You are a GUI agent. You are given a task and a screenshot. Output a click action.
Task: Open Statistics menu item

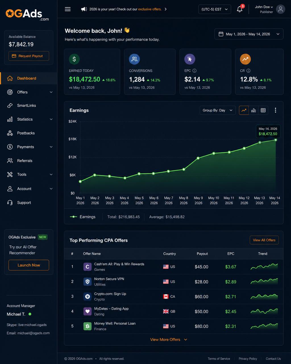point(28,119)
